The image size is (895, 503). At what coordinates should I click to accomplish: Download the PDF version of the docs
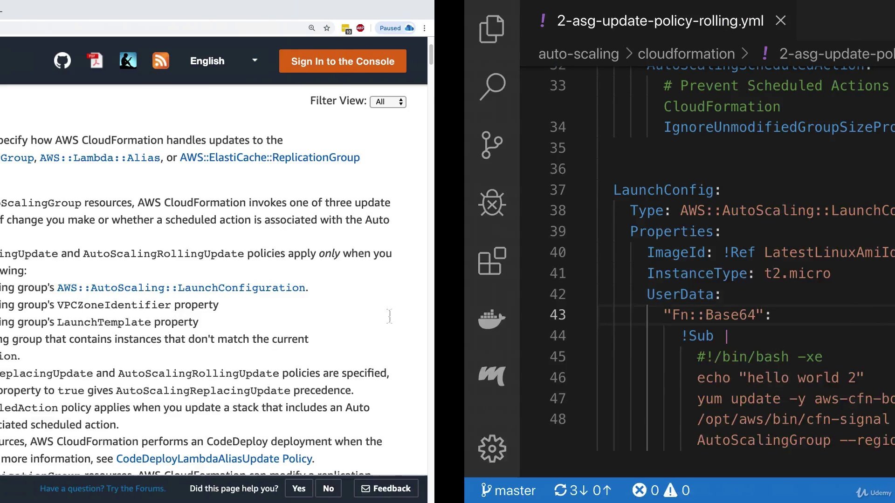point(95,61)
